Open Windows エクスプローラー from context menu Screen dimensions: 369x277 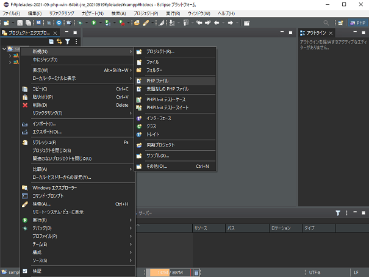click(x=77, y=188)
